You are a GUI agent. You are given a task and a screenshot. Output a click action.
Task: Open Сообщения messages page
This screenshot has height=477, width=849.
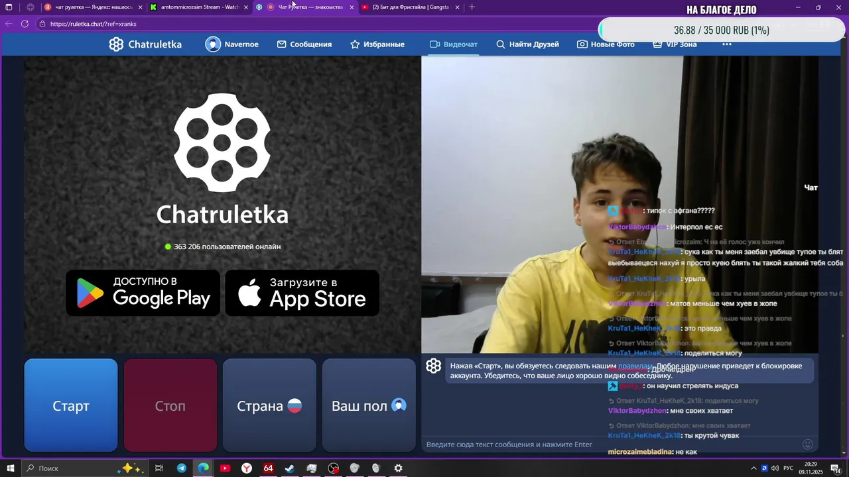304,44
